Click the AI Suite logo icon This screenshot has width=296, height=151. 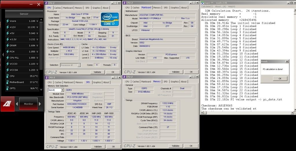coord(7,104)
